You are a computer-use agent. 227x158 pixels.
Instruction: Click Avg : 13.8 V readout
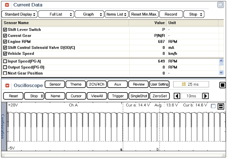click(x=166, y=105)
